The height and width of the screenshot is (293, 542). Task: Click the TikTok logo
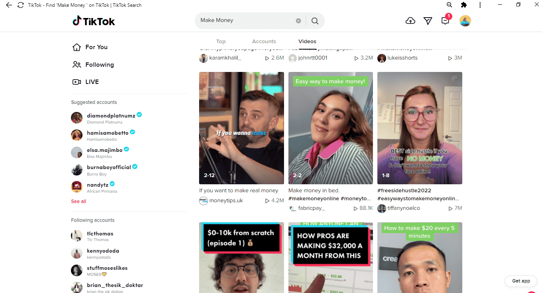click(x=94, y=21)
